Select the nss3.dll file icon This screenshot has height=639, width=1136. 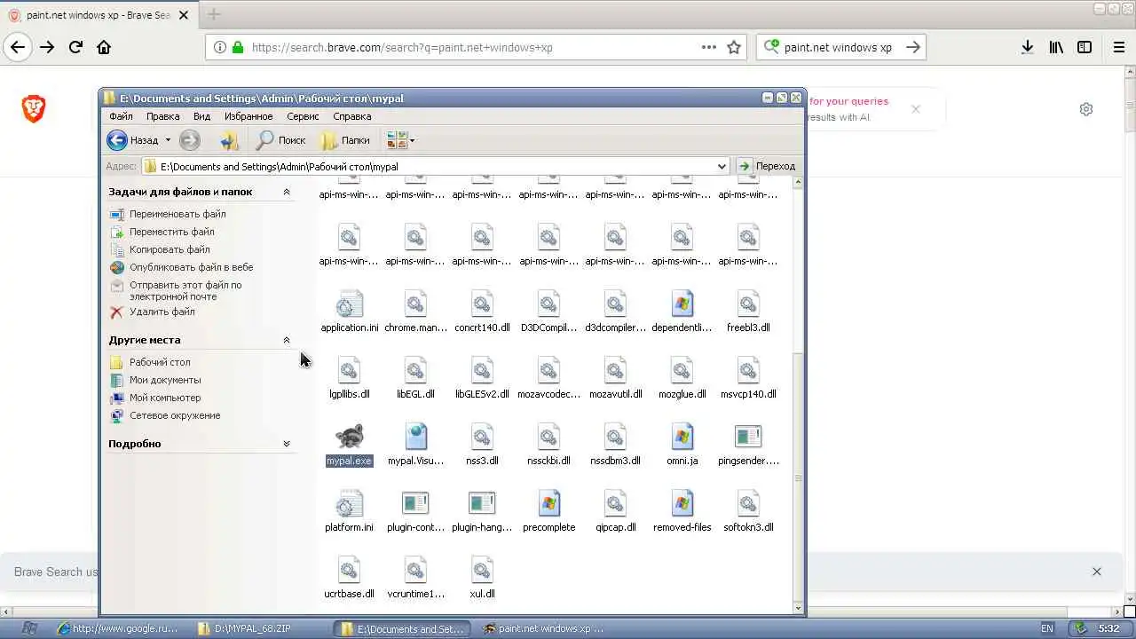482,437
